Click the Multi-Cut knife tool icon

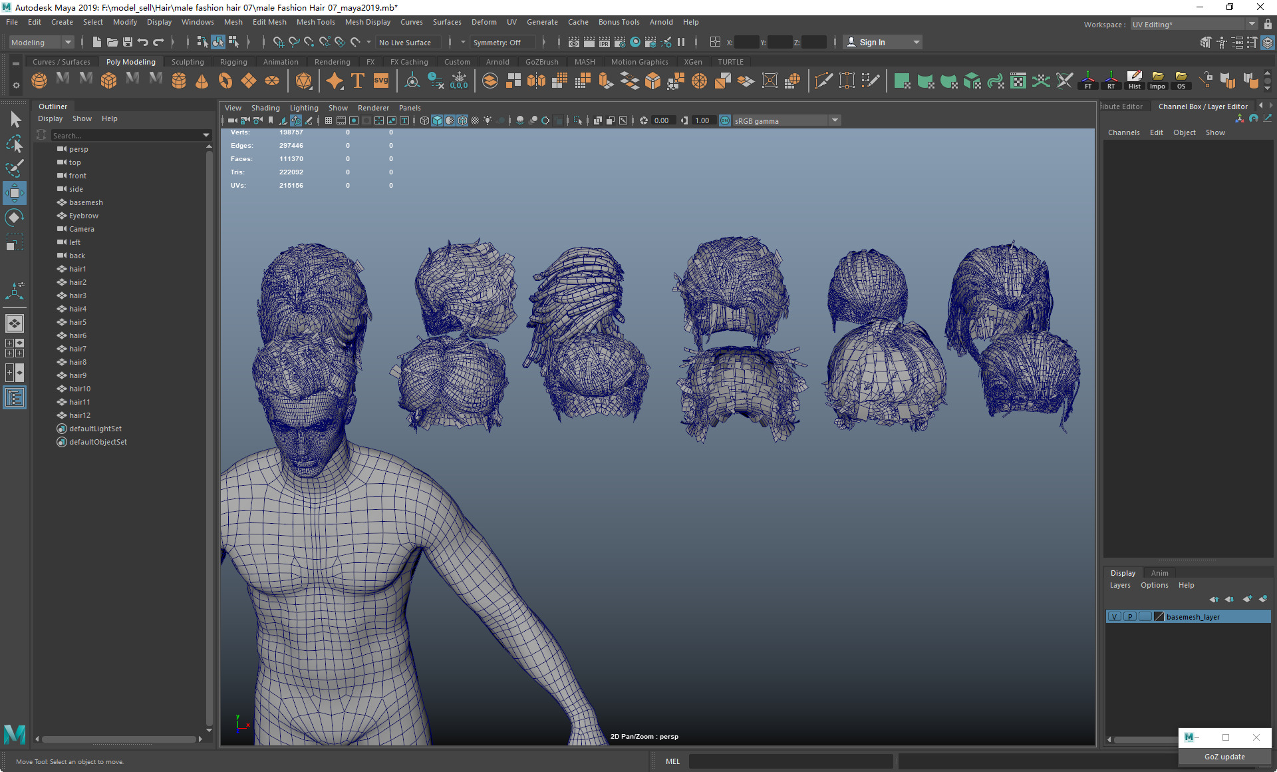(x=823, y=81)
